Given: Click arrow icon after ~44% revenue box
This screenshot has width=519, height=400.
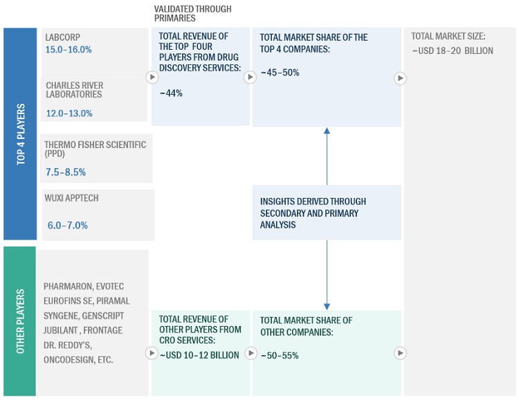Looking at the screenshot, I should pyautogui.click(x=250, y=78).
